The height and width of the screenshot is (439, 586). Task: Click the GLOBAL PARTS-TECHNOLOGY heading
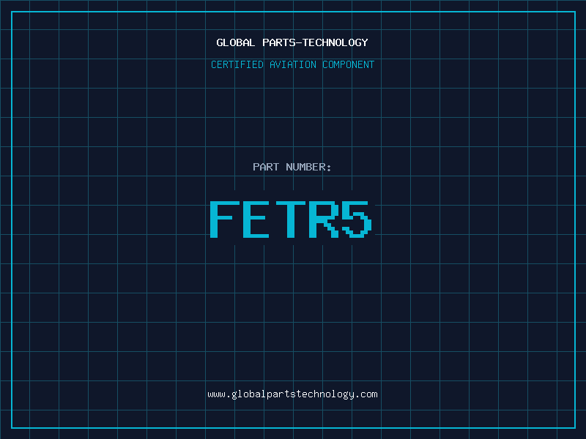click(x=292, y=42)
